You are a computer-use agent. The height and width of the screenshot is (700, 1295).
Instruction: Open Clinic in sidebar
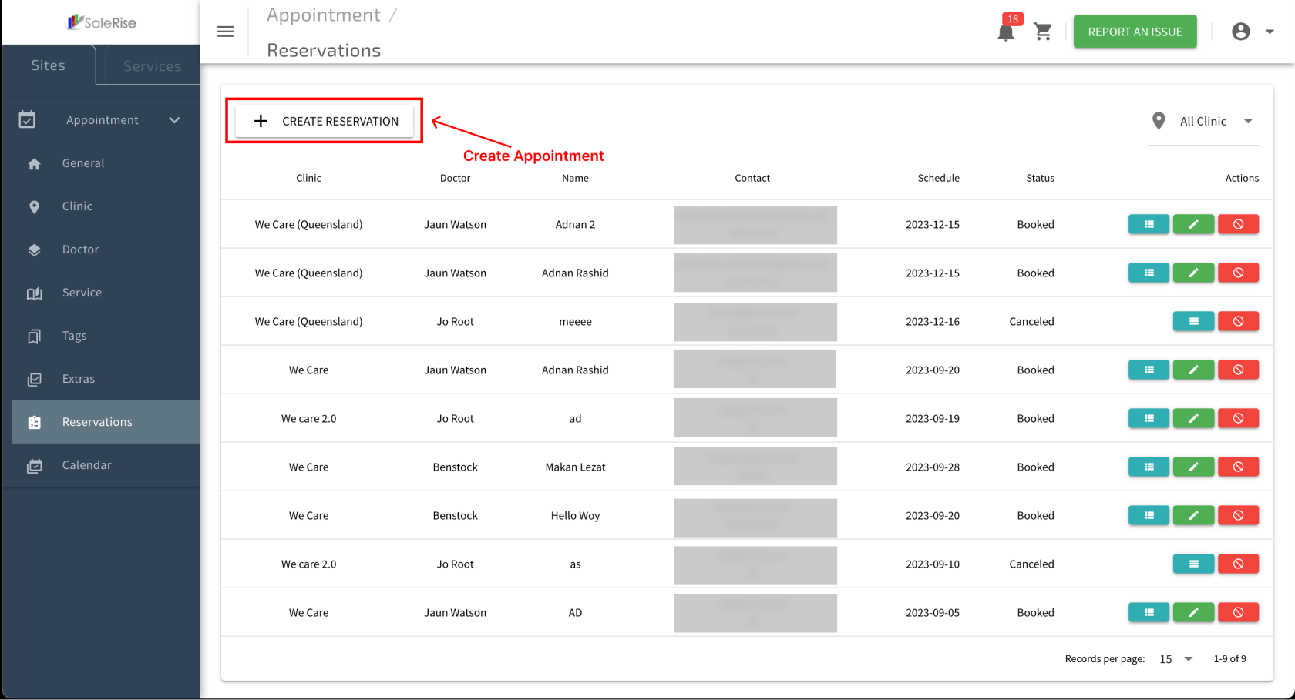click(106, 206)
